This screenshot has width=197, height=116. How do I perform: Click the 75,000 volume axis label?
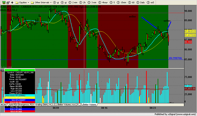coord(188,77)
